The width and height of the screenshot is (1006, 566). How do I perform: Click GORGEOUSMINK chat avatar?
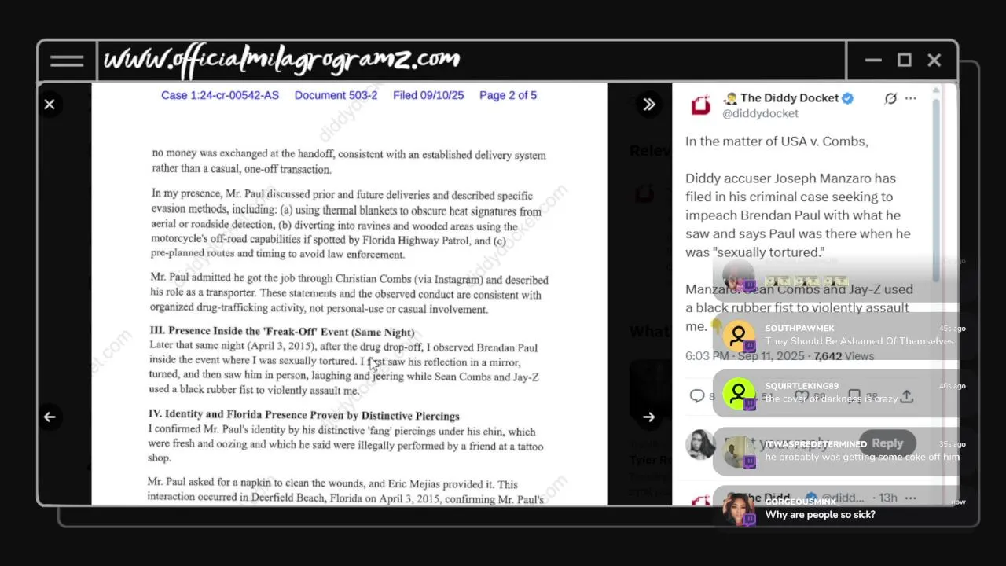(x=739, y=509)
